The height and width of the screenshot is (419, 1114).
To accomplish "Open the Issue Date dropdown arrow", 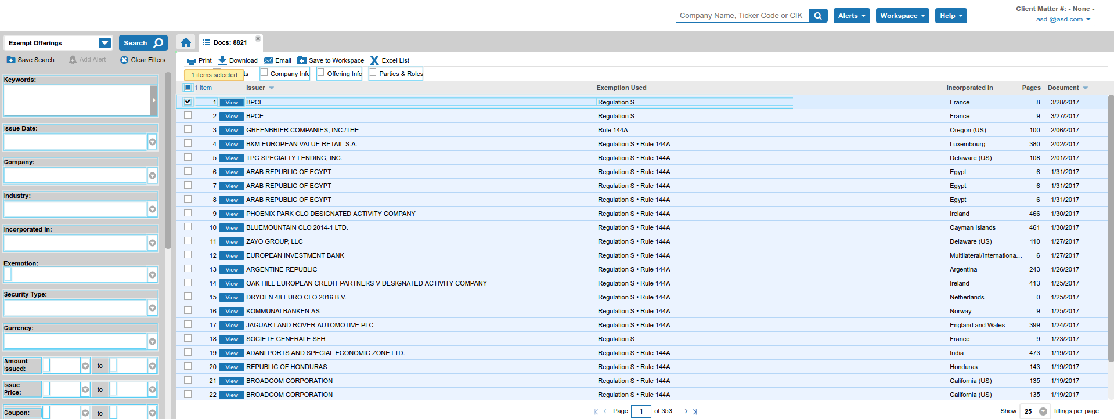I will click(x=152, y=142).
